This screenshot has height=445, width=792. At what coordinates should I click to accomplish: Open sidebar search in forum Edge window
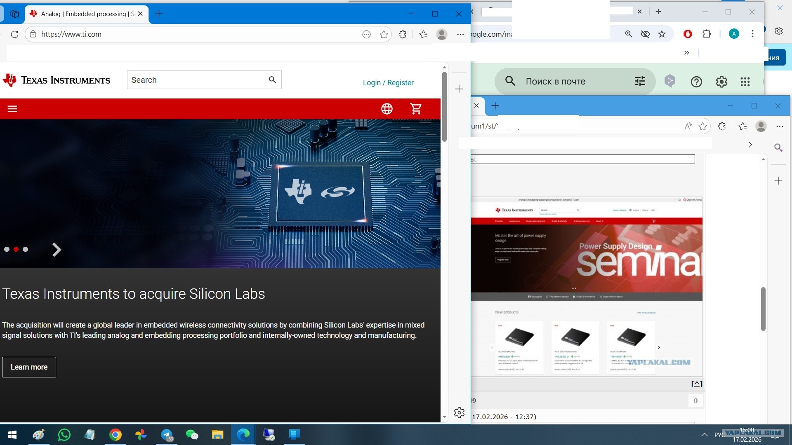pos(778,148)
